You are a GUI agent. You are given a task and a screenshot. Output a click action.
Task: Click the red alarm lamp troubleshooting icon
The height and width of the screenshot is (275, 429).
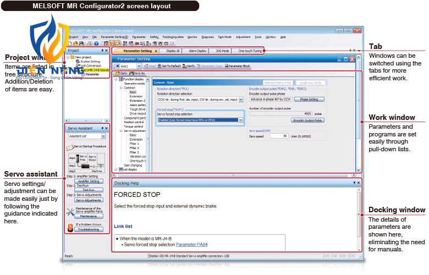70,228
